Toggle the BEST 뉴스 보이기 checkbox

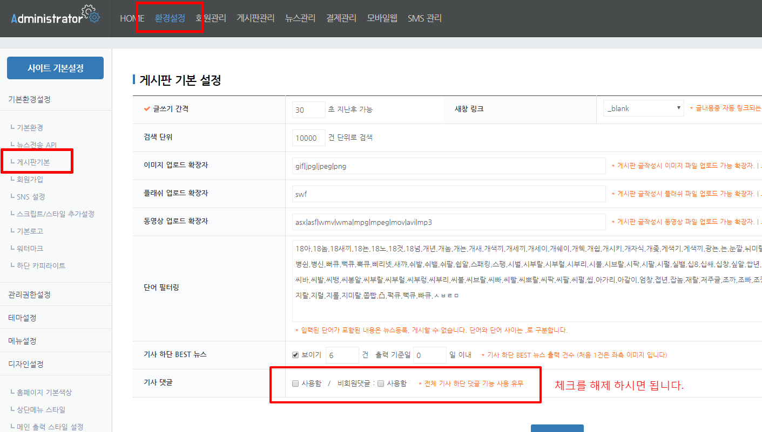tap(295, 355)
